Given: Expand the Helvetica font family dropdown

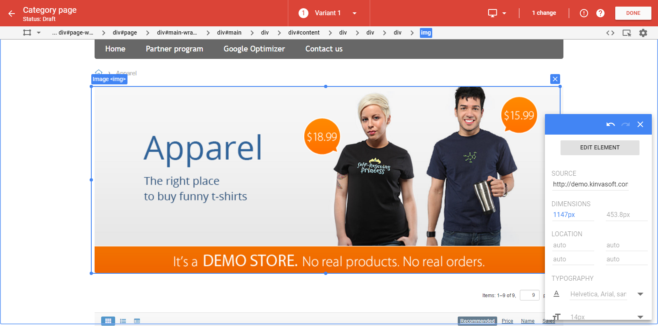Looking at the screenshot, I should (x=640, y=294).
